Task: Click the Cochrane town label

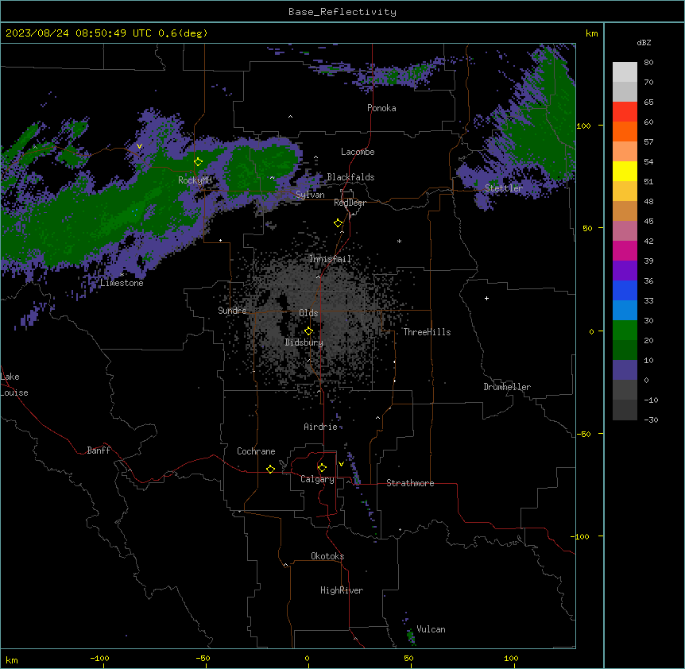Action: (x=256, y=451)
